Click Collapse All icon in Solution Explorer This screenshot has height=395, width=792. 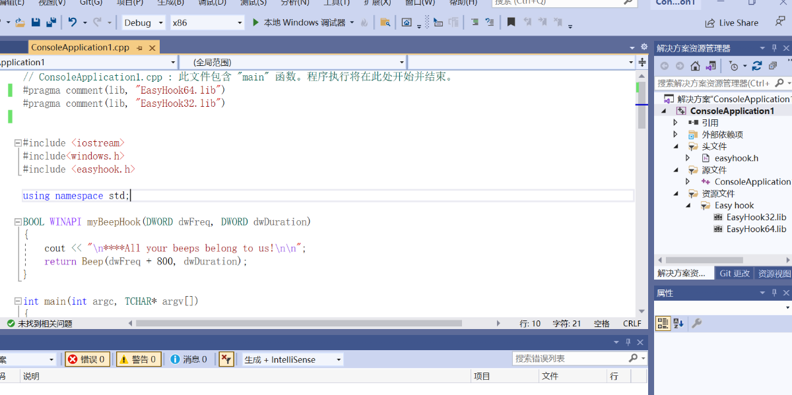click(773, 66)
